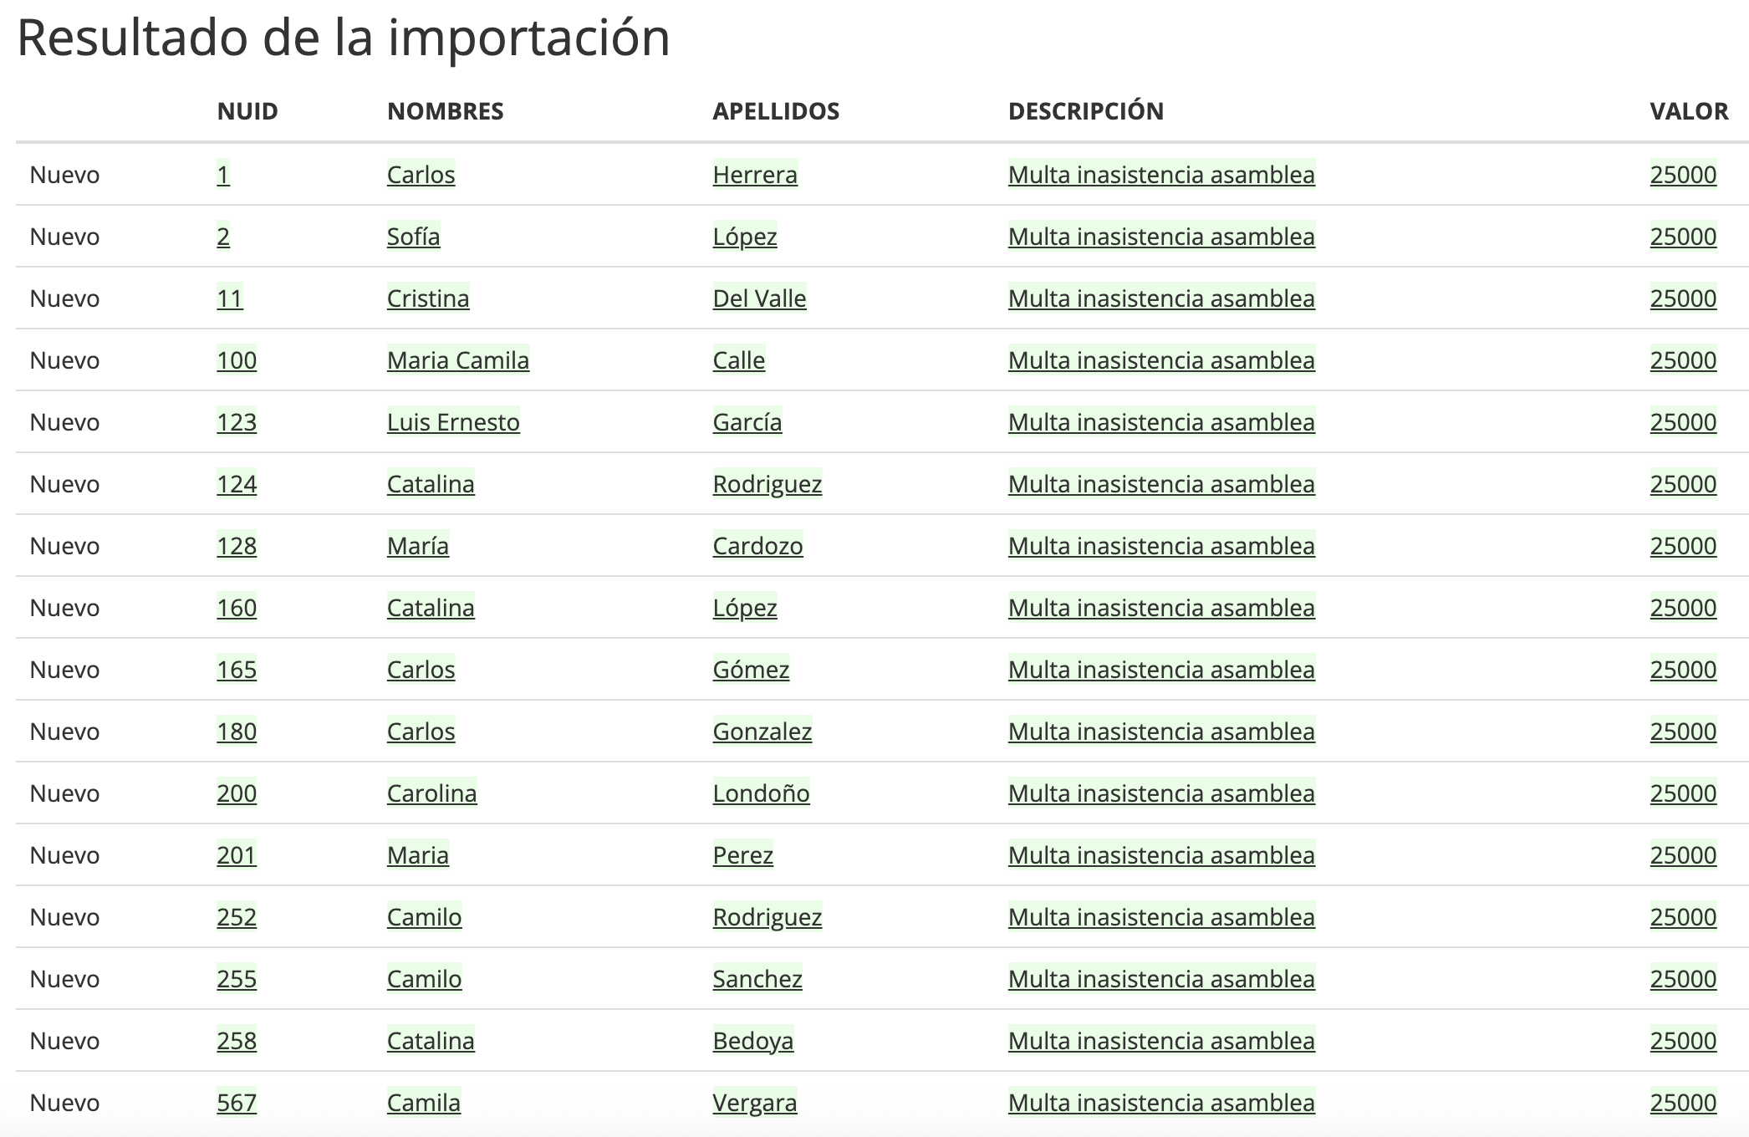1749x1137 pixels.
Task: Open the Del Valle surname link
Action: tap(759, 298)
